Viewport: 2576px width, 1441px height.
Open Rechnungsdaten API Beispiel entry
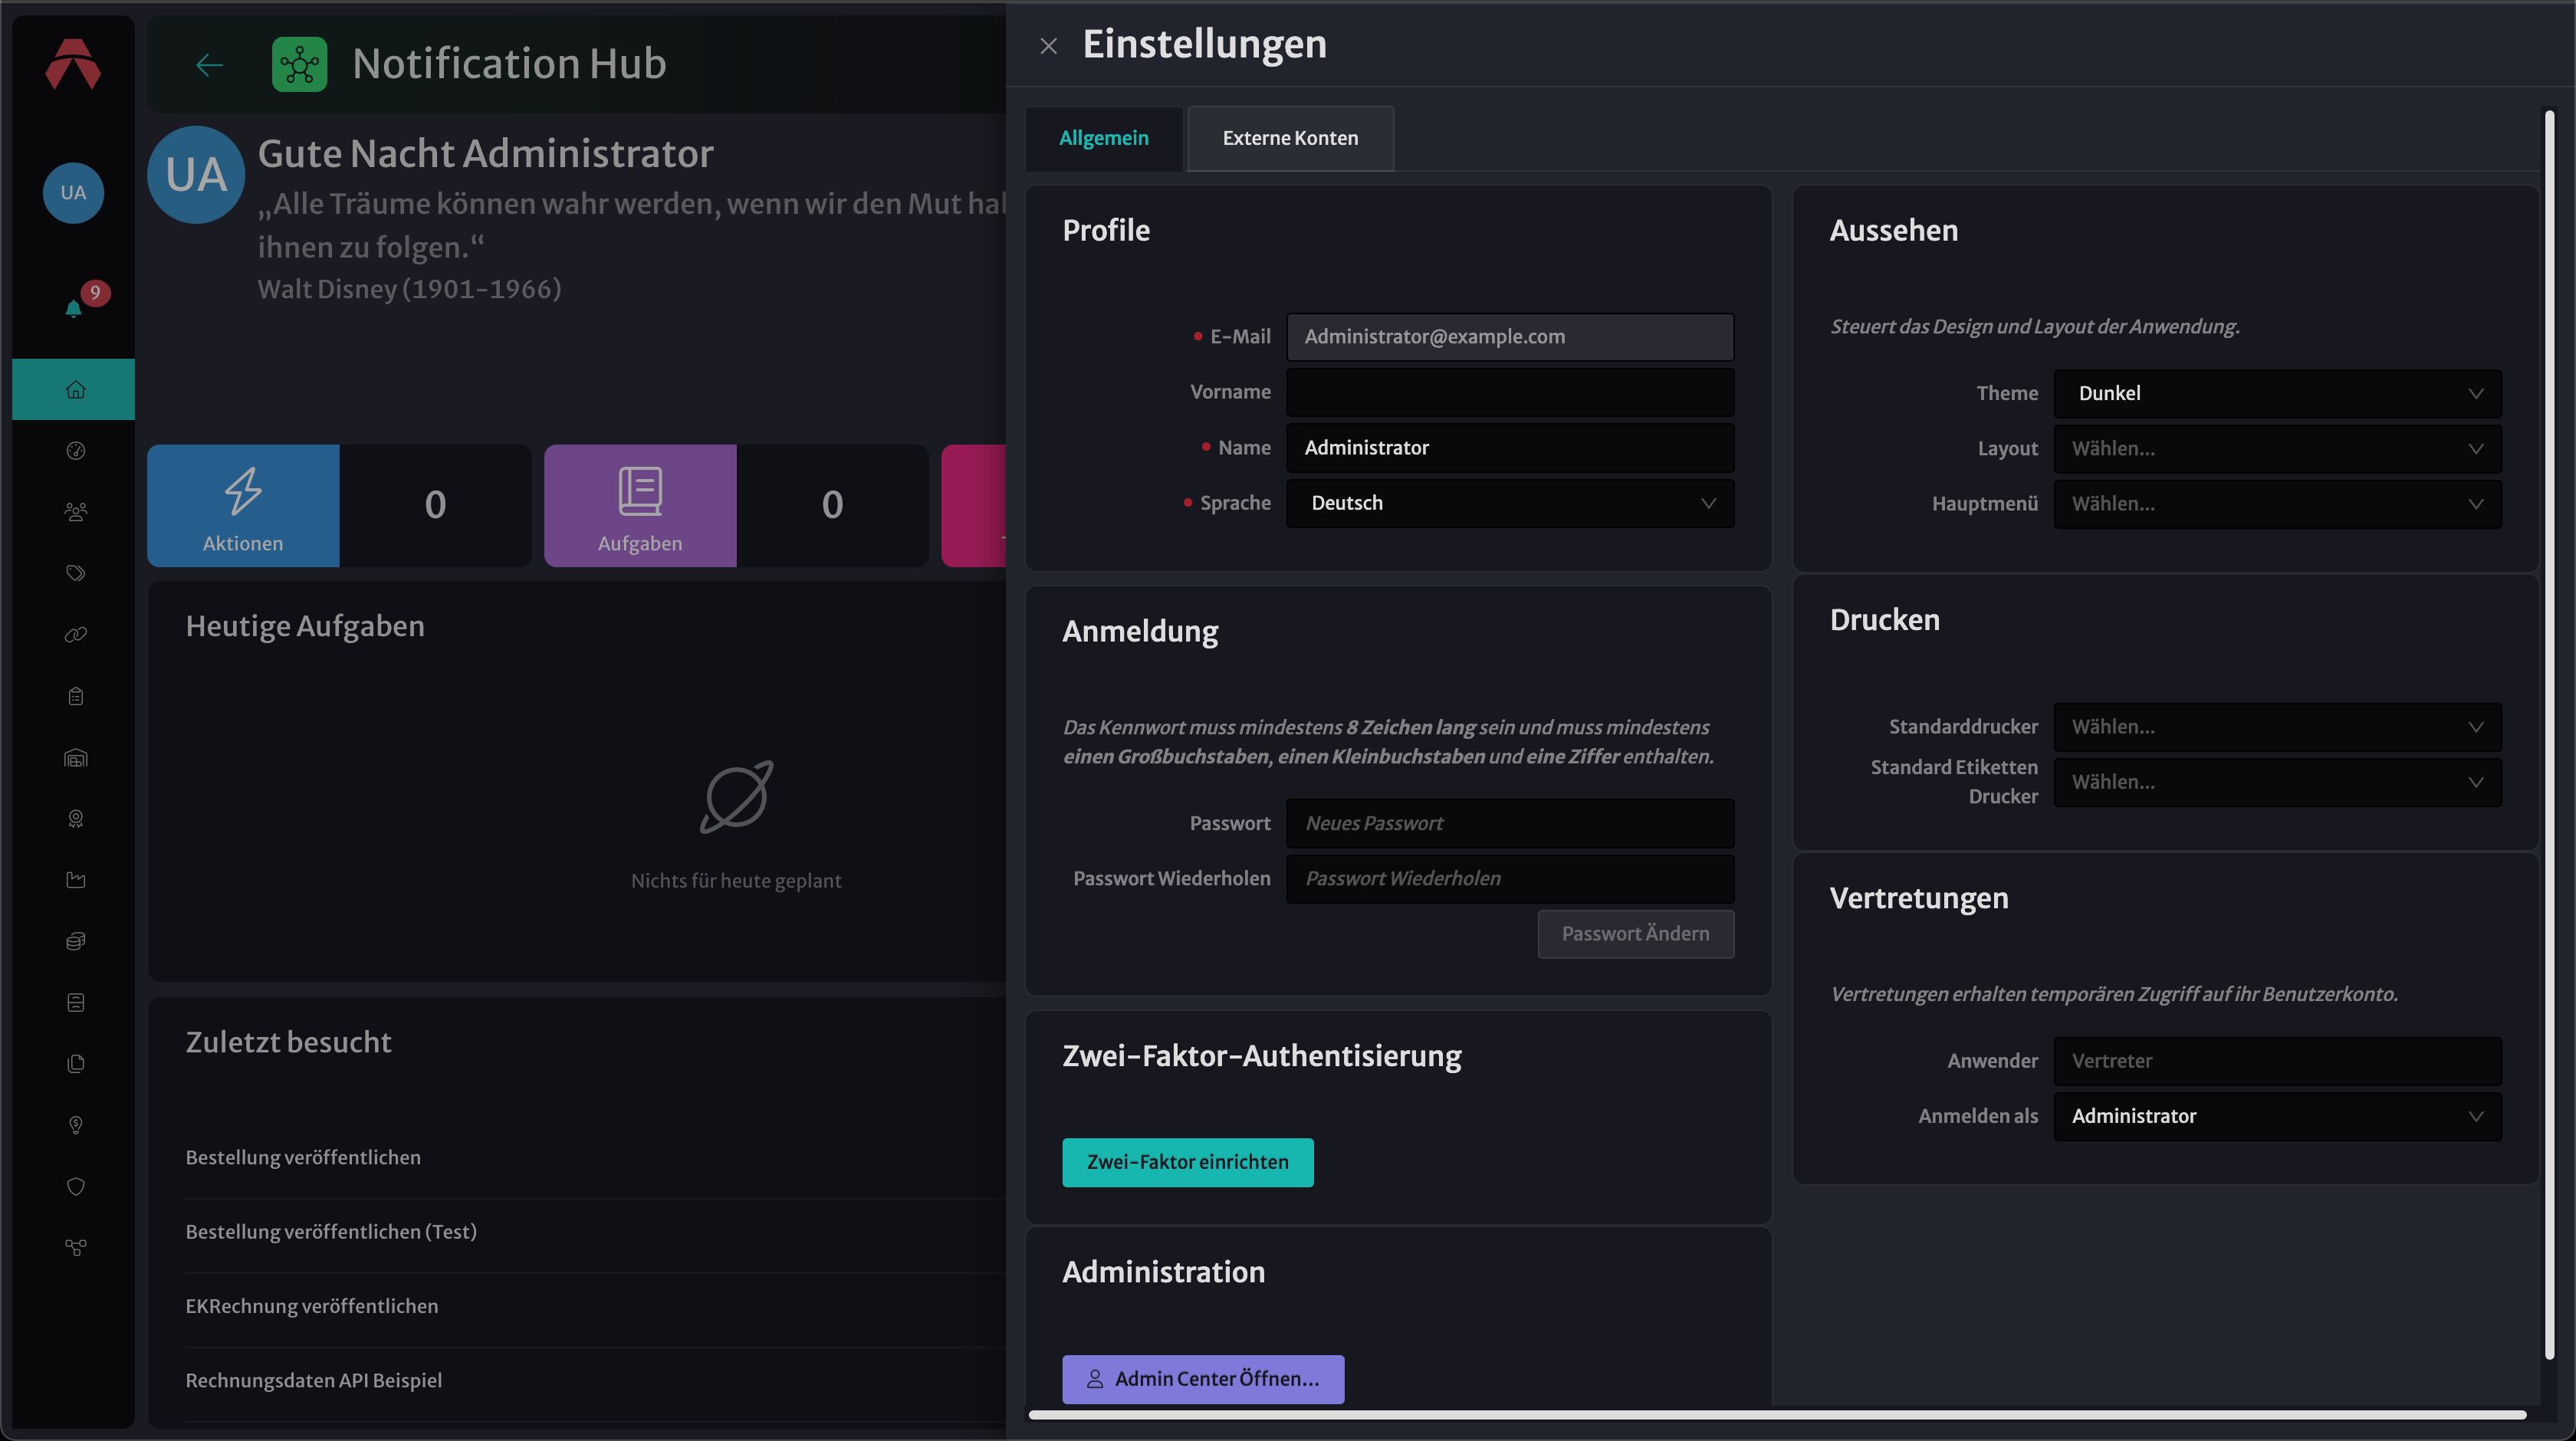(x=314, y=1380)
